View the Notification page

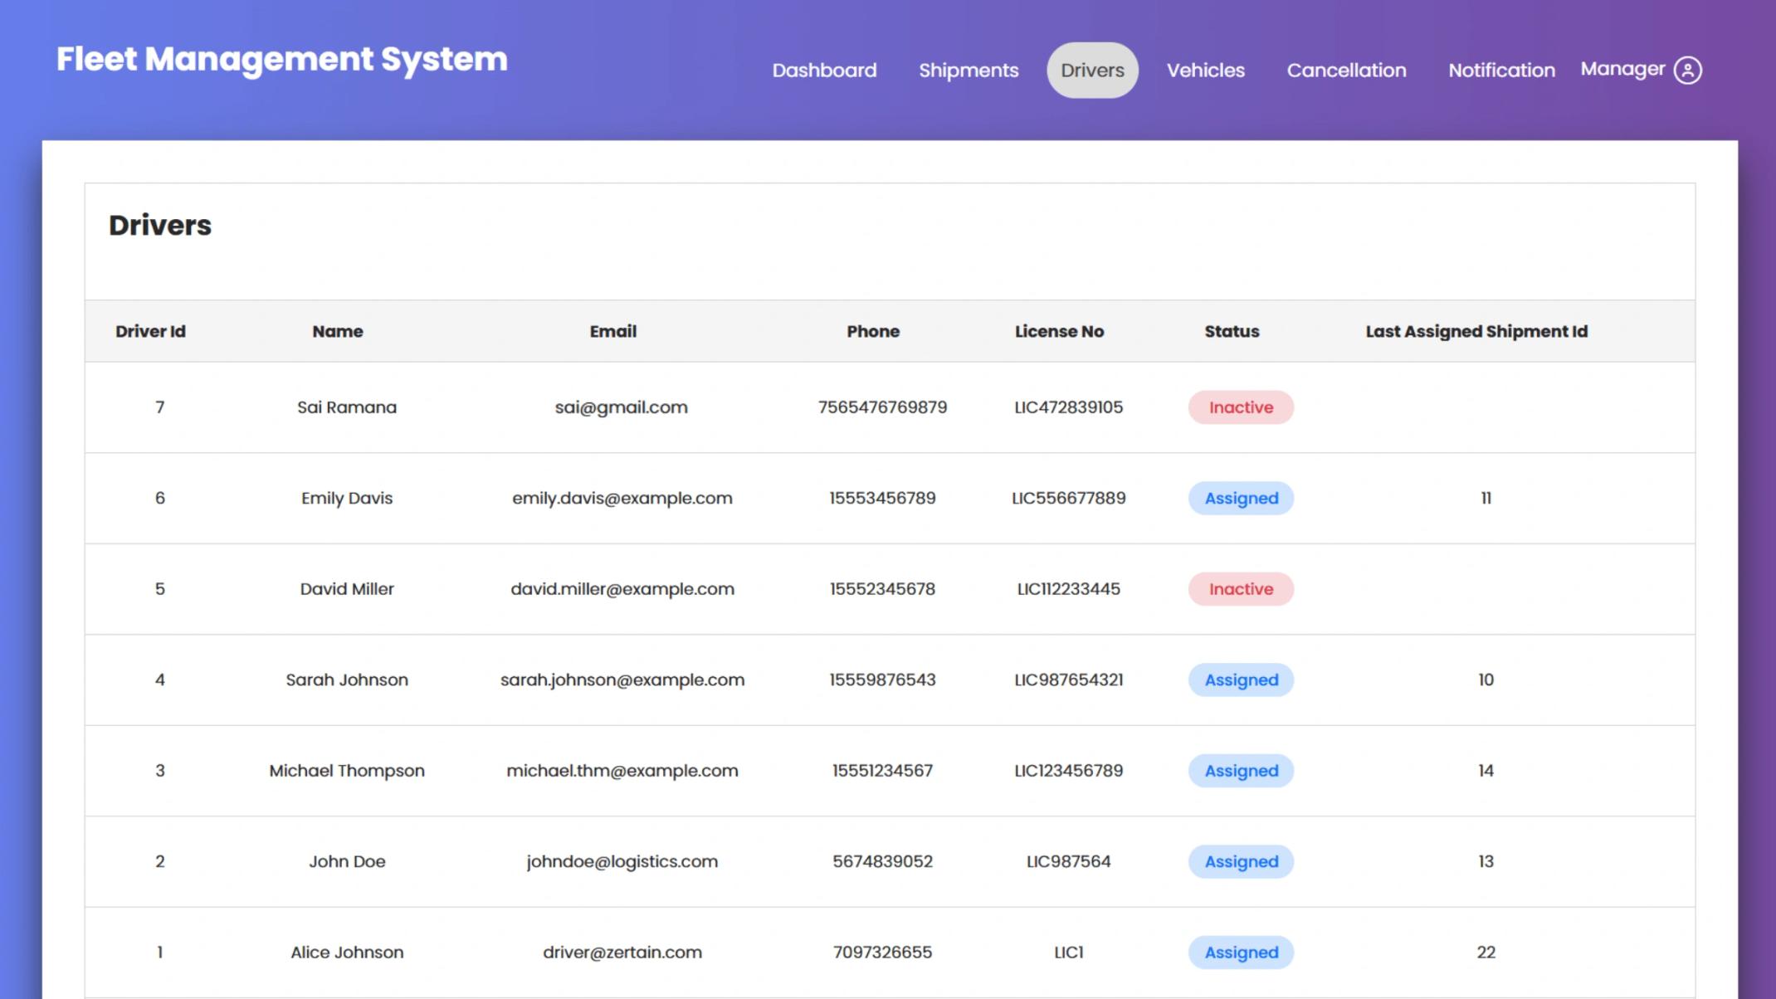(1501, 71)
